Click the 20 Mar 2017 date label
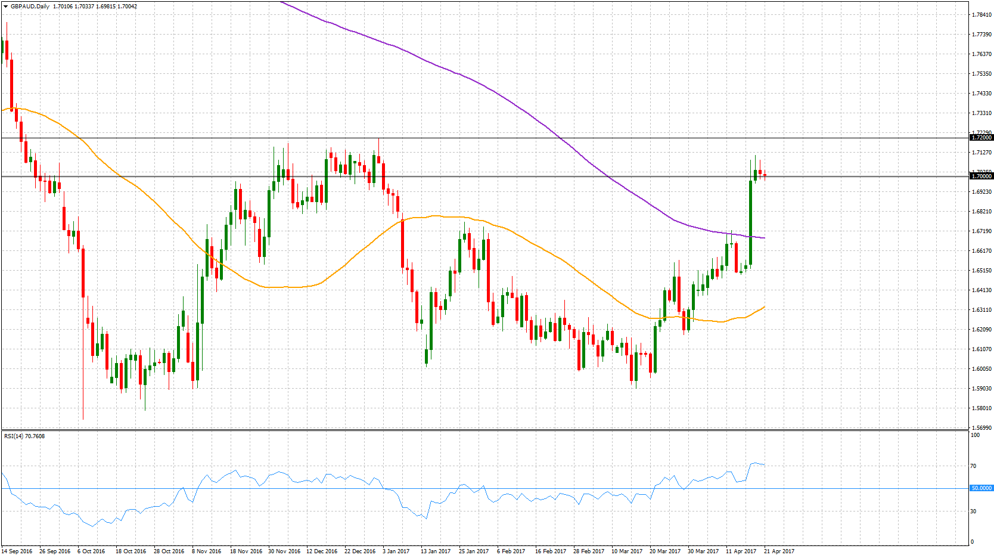Screen dimensions: 994x558 click(665, 551)
